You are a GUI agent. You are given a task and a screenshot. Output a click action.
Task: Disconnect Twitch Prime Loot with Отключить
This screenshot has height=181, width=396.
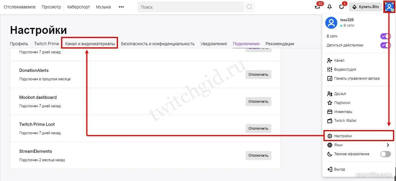pyautogui.click(x=258, y=129)
